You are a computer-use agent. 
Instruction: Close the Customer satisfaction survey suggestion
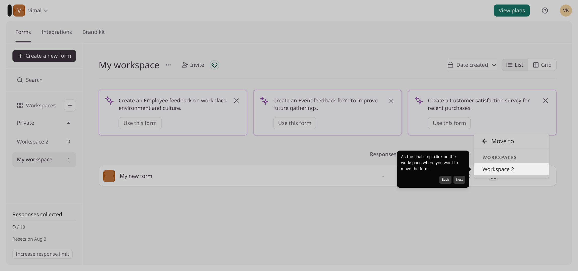tap(545, 101)
